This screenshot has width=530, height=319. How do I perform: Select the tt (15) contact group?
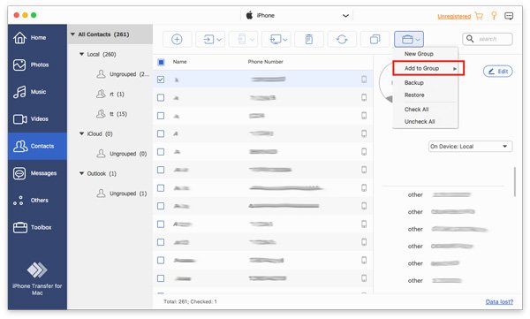(112, 114)
